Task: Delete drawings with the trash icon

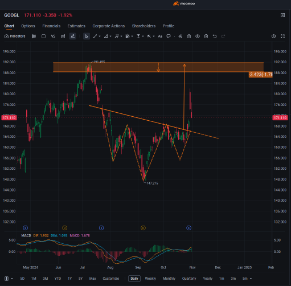Action: tap(206, 36)
